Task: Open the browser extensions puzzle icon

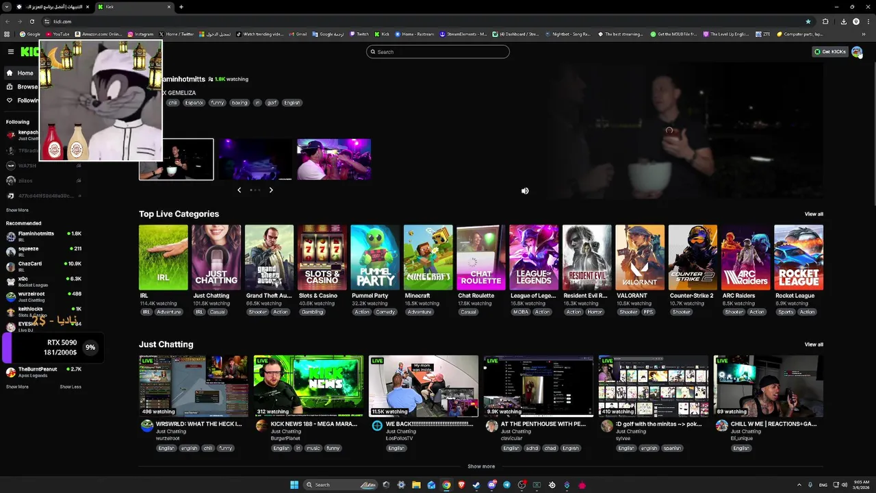Action: click(825, 21)
